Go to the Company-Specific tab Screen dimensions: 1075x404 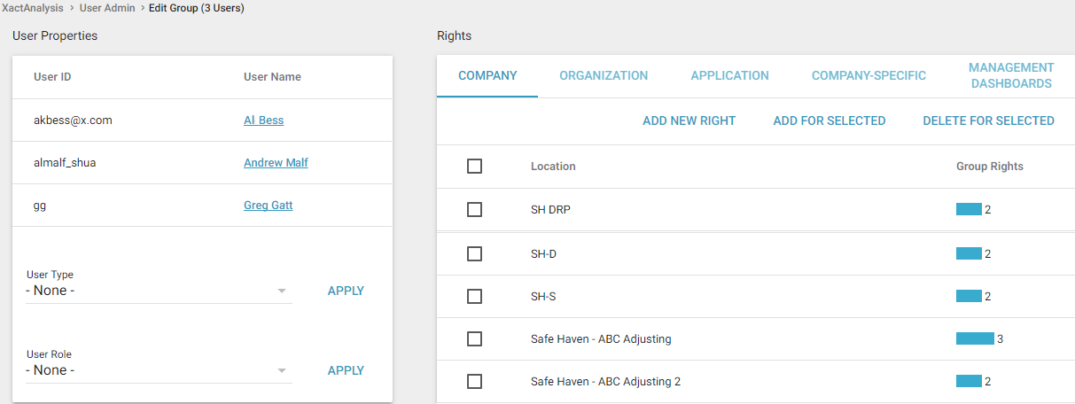click(869, 76)
